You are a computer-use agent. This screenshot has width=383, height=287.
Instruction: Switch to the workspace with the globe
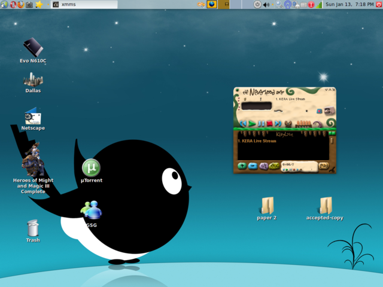[212, 4]
